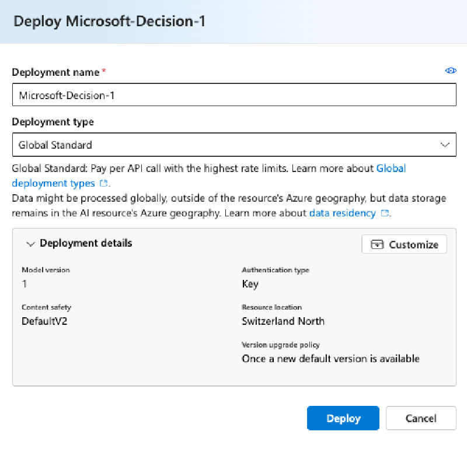The height and width of the screenshot is (449, 467).
Task: Click 'Once a new default version is available'
Action: coord(330,359)
